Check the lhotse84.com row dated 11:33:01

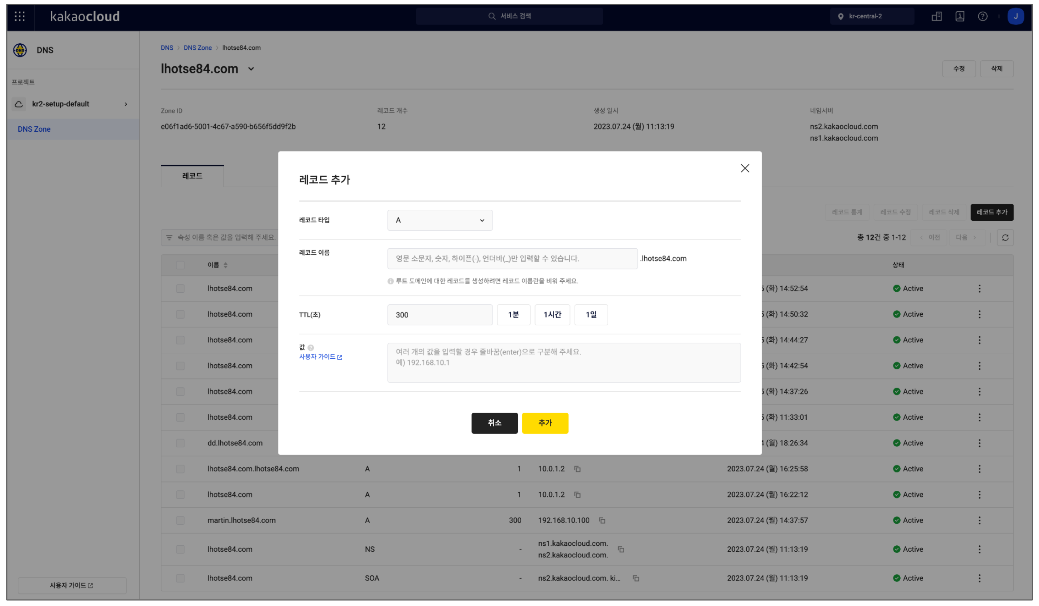(180, 417)
